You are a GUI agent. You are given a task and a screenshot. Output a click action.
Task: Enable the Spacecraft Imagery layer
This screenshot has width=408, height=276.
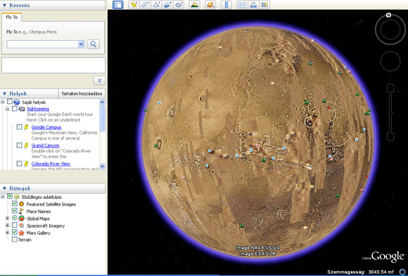15,225
